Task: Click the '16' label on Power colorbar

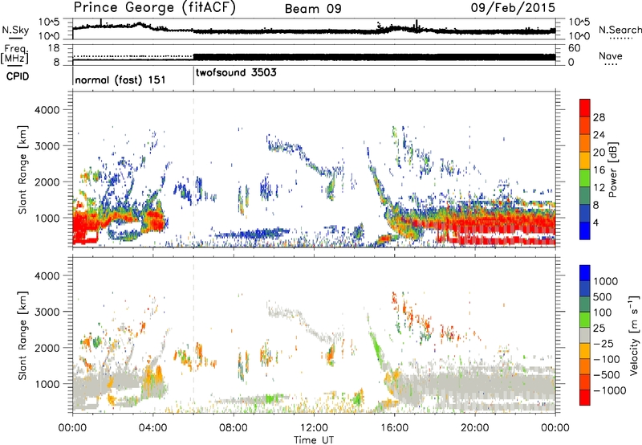Action: (599, 170)
